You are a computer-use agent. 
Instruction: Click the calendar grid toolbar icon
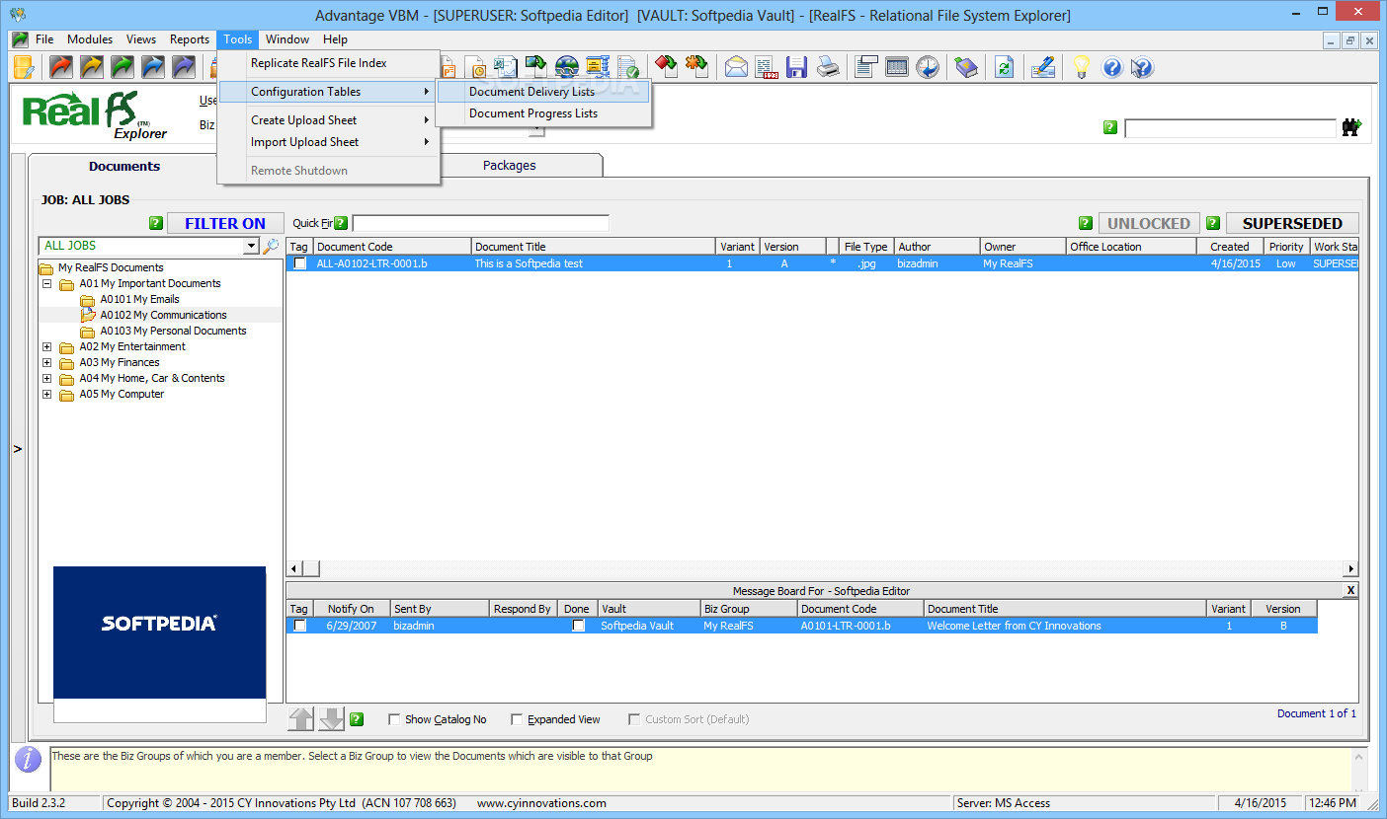897,67
